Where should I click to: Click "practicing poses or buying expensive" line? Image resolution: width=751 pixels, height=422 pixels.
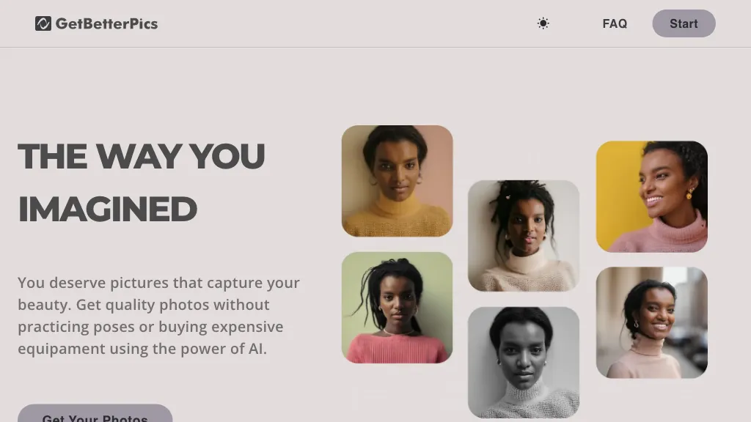pyautogui.click(x=150, y=327)
